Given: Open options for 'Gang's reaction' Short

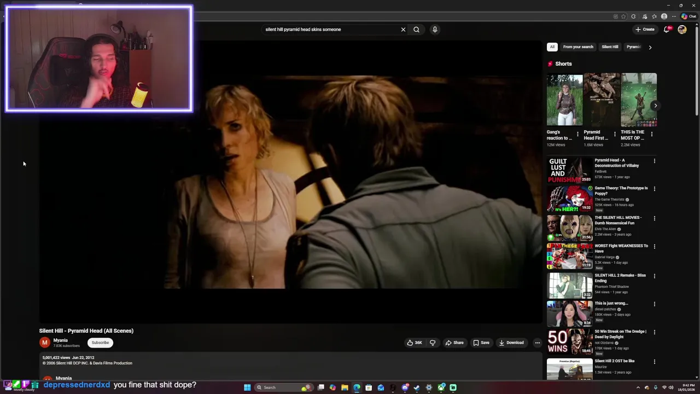Looking at the screenshot, I should 577,134.
